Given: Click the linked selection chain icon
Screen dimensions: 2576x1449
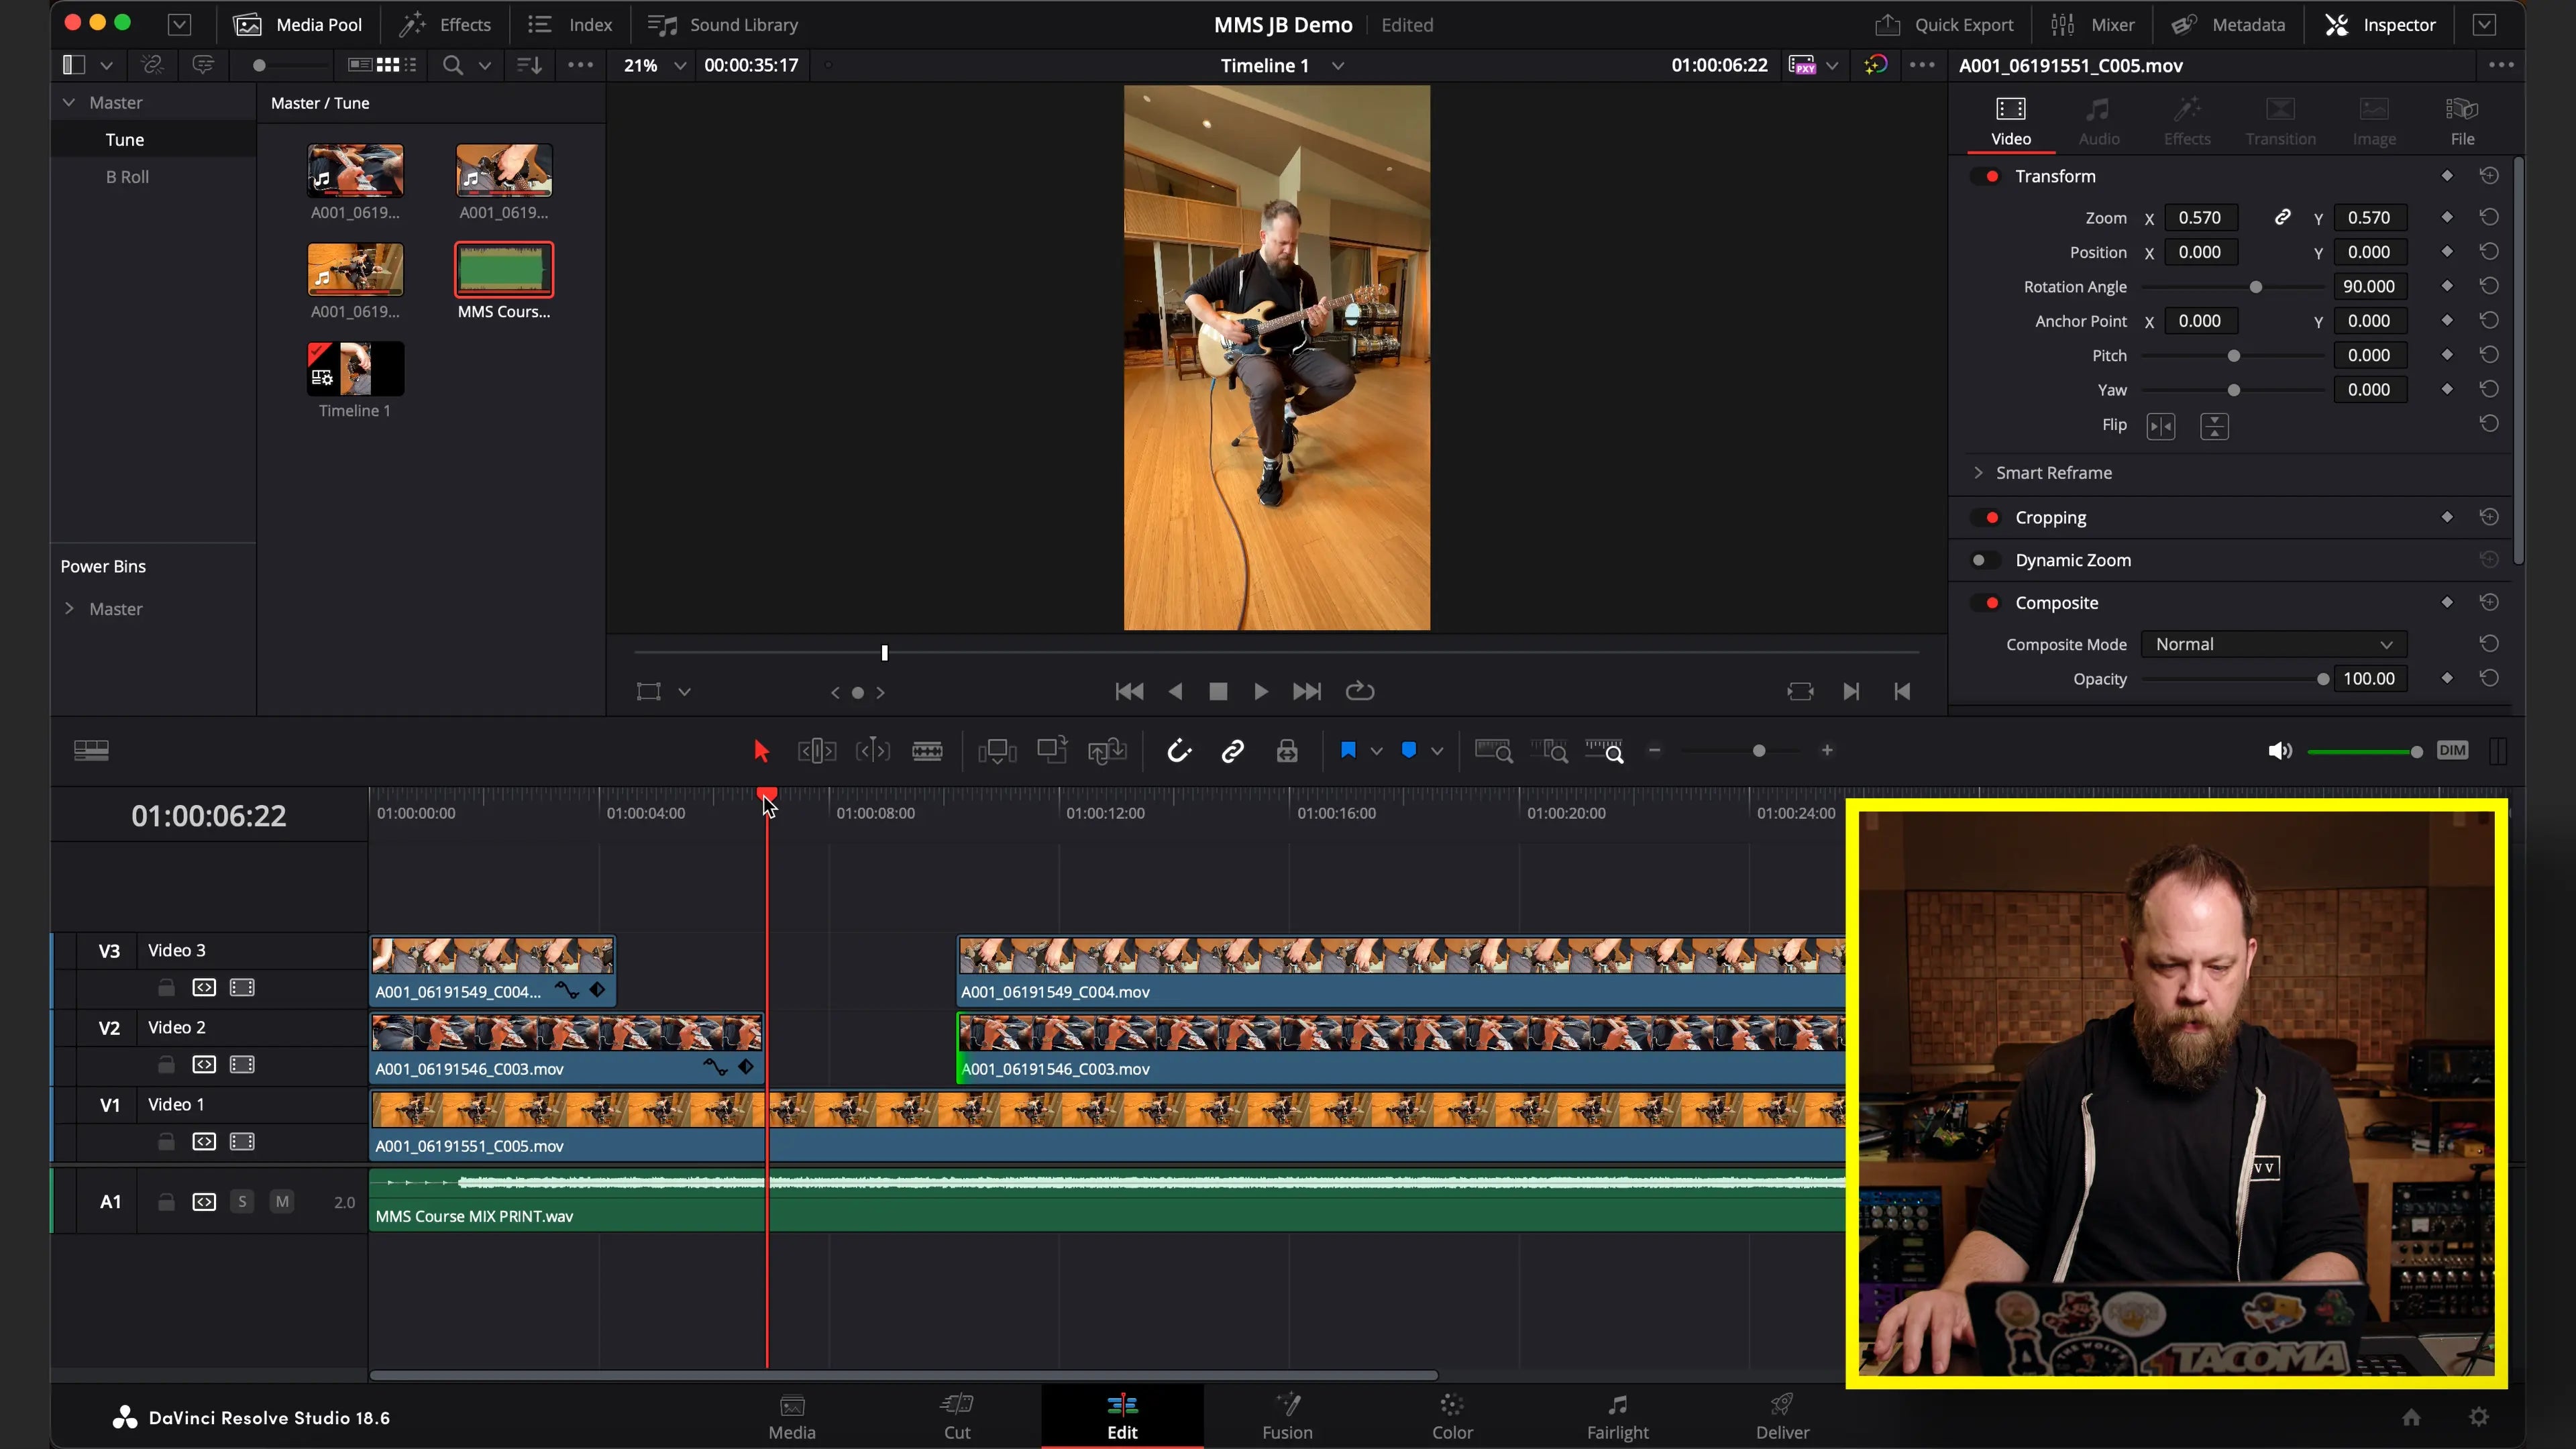Looking at the screenshot, I should [x=1232, y=751].
